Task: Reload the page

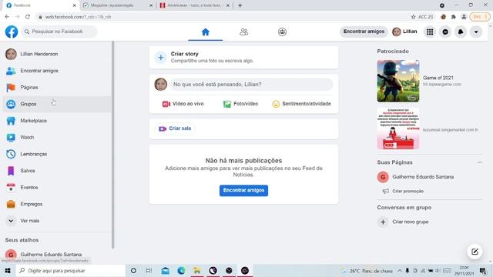Action: [x=28, y=17]
